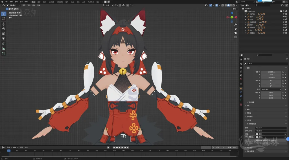Screen dimensions: 289x160
Task: Toggle eye visibility for the 猫又 outliner row
Action: click(284, 25)
